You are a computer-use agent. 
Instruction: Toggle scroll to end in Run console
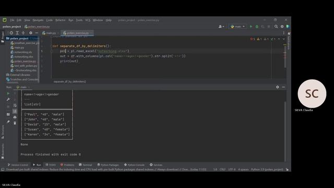point(15,111)
